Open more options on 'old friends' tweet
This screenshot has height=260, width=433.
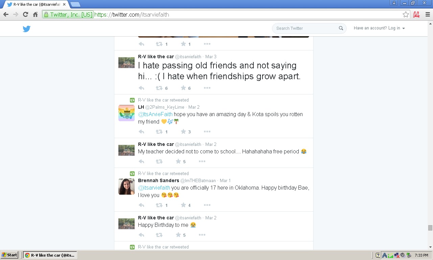tap(207, 88)
